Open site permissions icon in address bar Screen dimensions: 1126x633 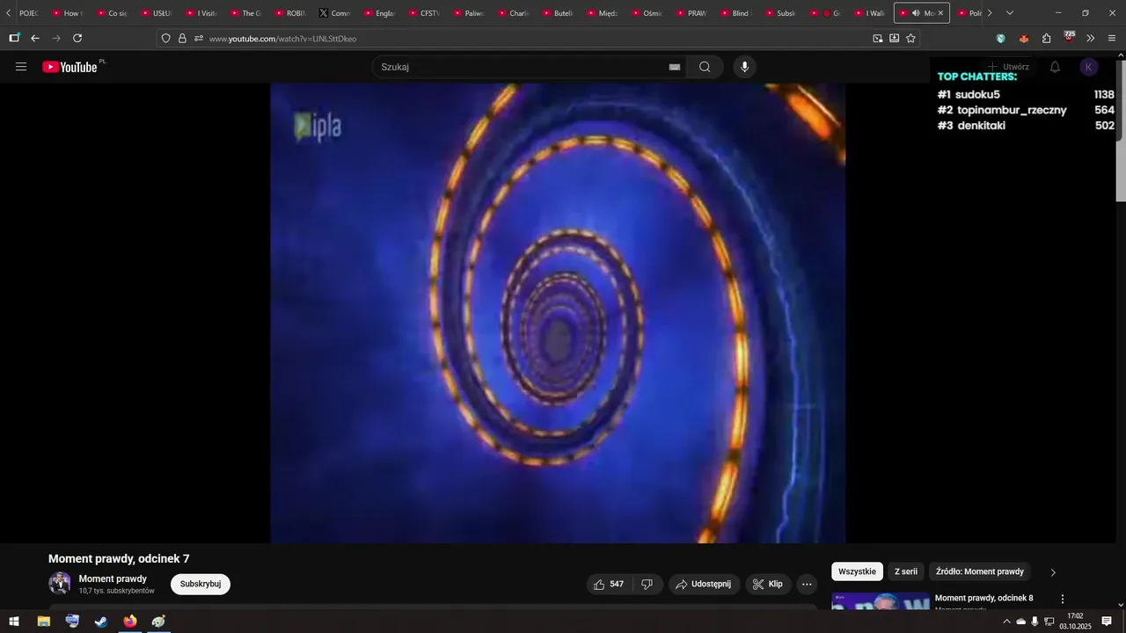point(199,39)
